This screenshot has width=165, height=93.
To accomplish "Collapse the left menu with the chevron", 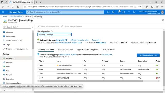I will [x=32, y=27].
